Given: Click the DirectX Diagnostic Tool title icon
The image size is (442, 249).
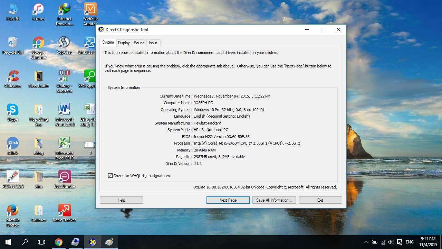Looking at the screenshot, I should (x=101, y=29).
